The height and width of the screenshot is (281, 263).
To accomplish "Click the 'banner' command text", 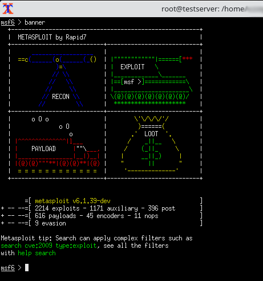I will pos(35,22).
